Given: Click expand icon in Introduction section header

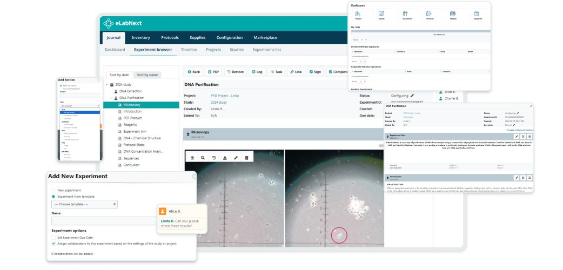Looking at the screenshot, I should pos(523,177).
